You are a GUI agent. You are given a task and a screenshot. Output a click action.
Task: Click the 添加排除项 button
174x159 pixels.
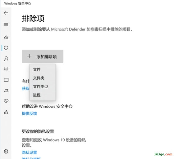pyautogui.click(x=43, y=56)
